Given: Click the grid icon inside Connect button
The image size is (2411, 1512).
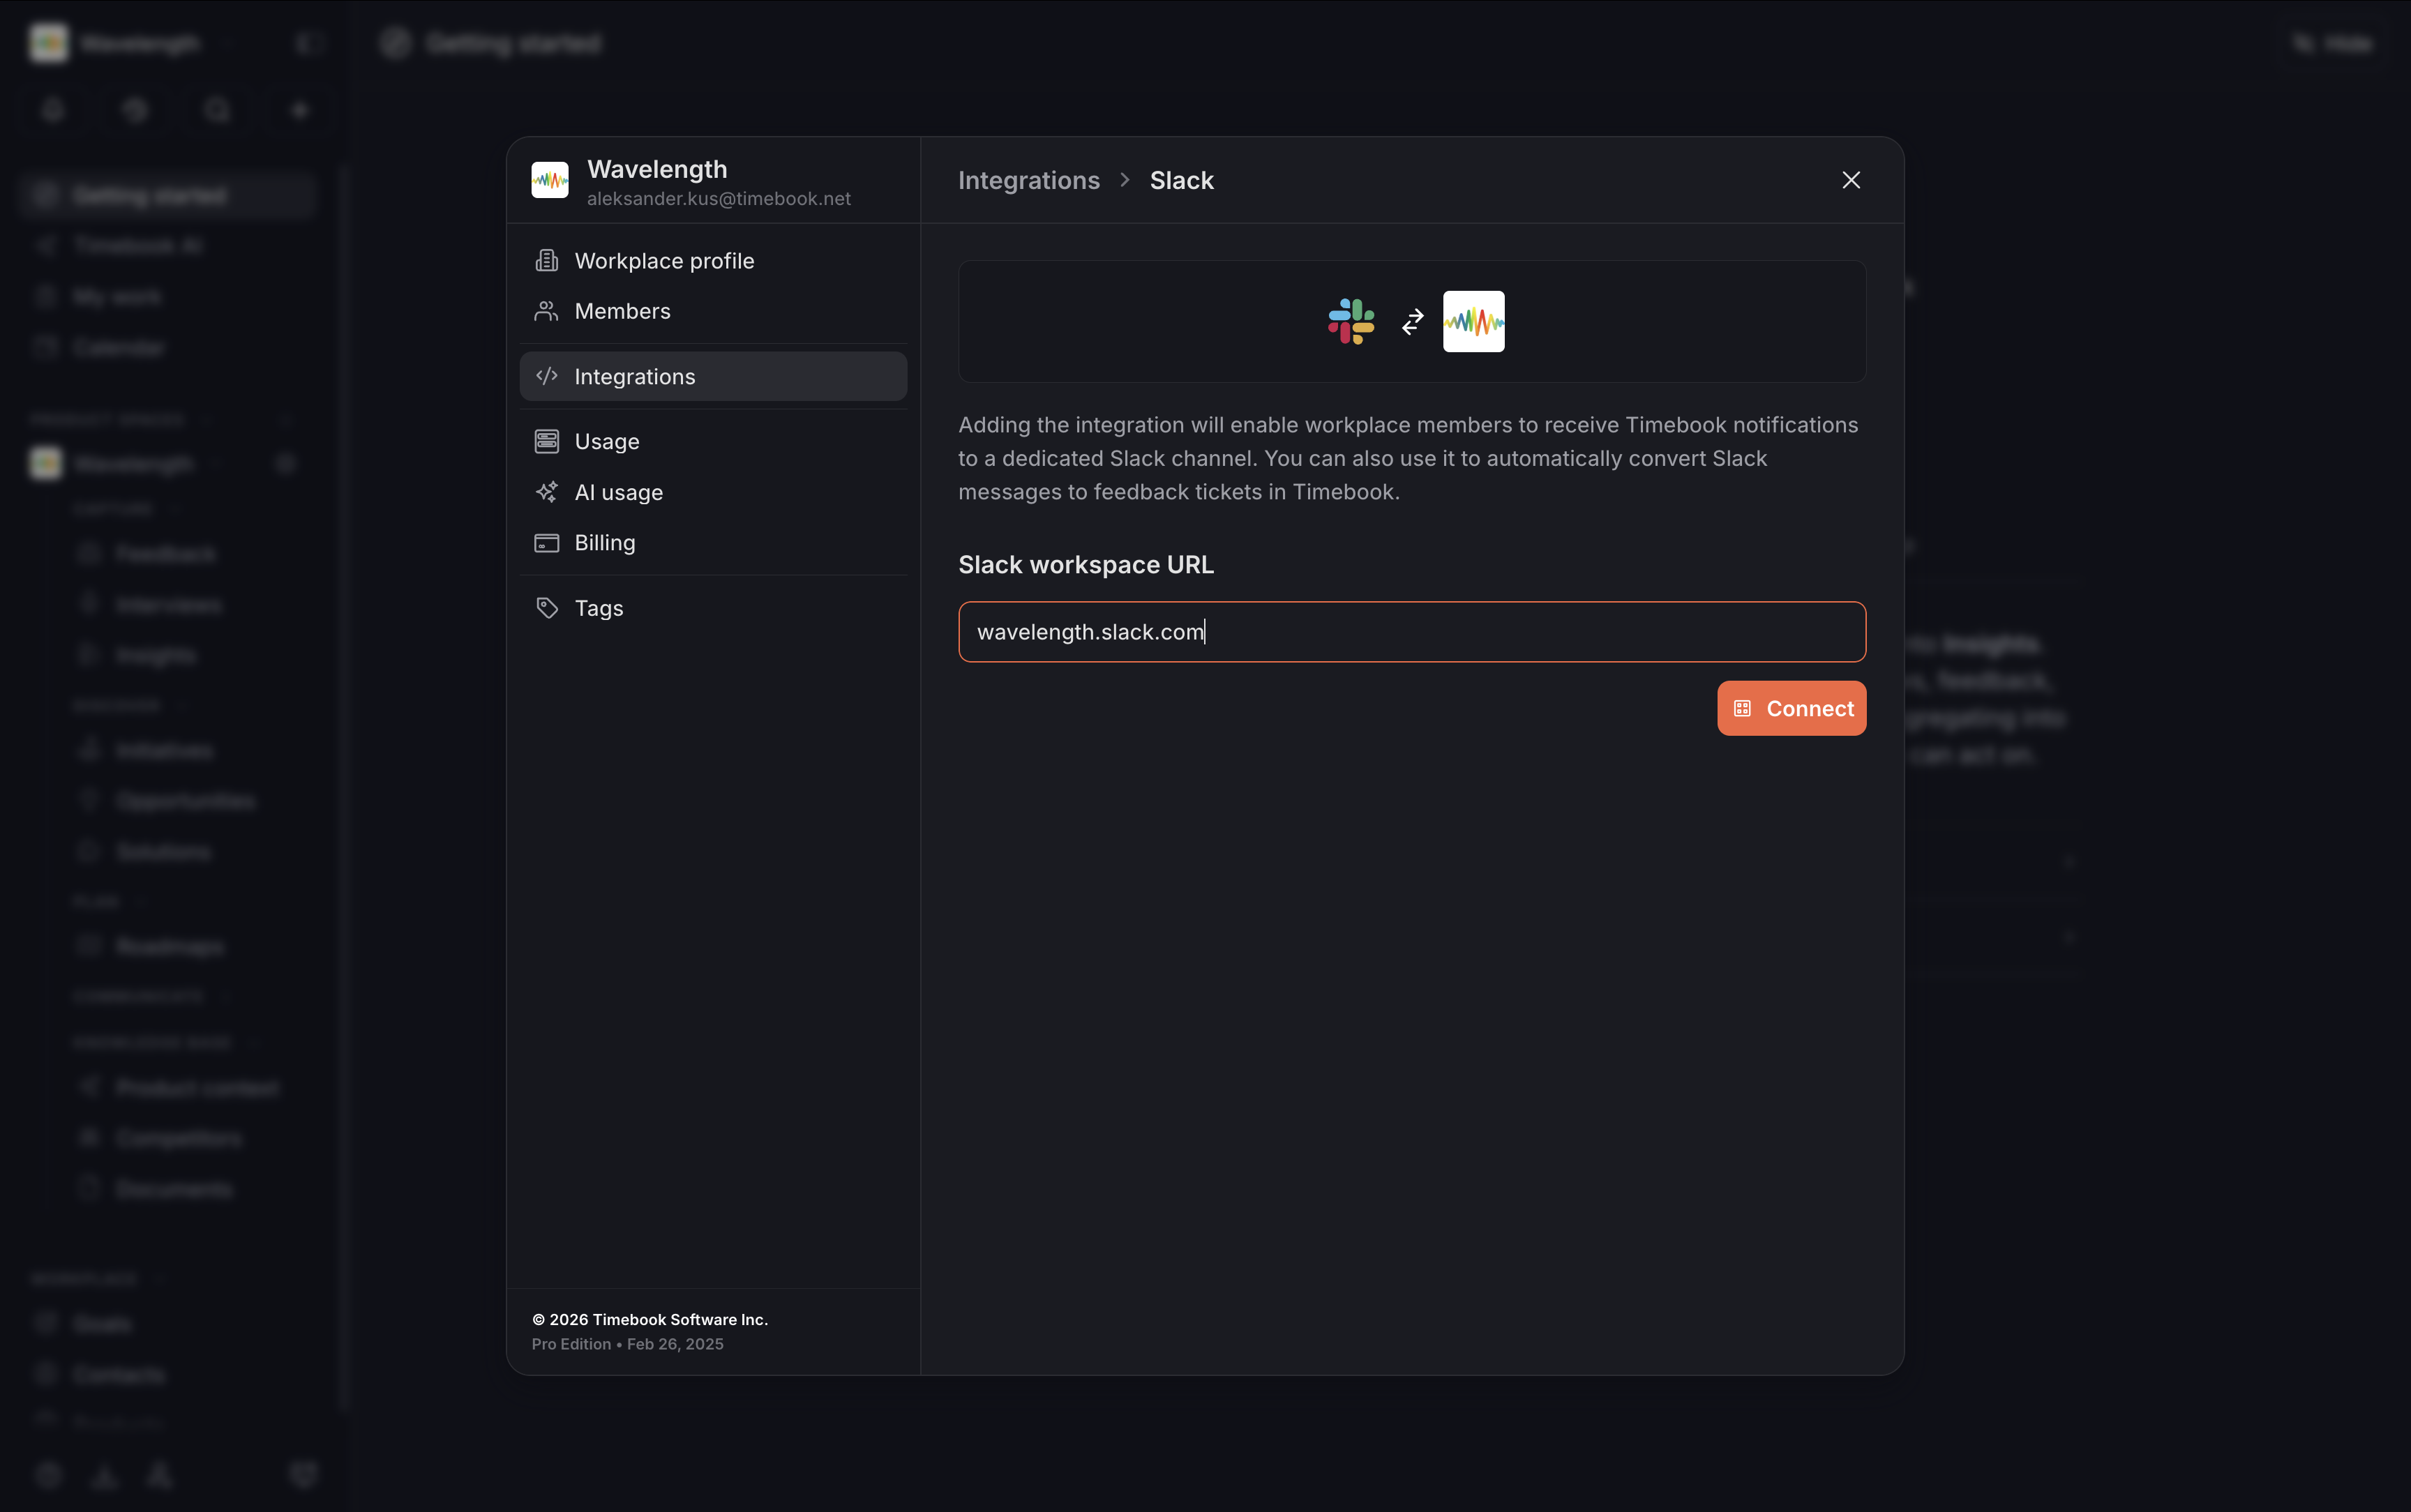Looking at the screenshot, I should coord(1742,708).
